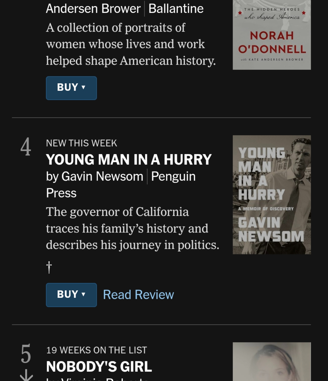Open the NOBODY'S GIRL title
Image resolution: width=328 pixels, height=381 pixels.
pyautogui.click(x=99, y=367)
